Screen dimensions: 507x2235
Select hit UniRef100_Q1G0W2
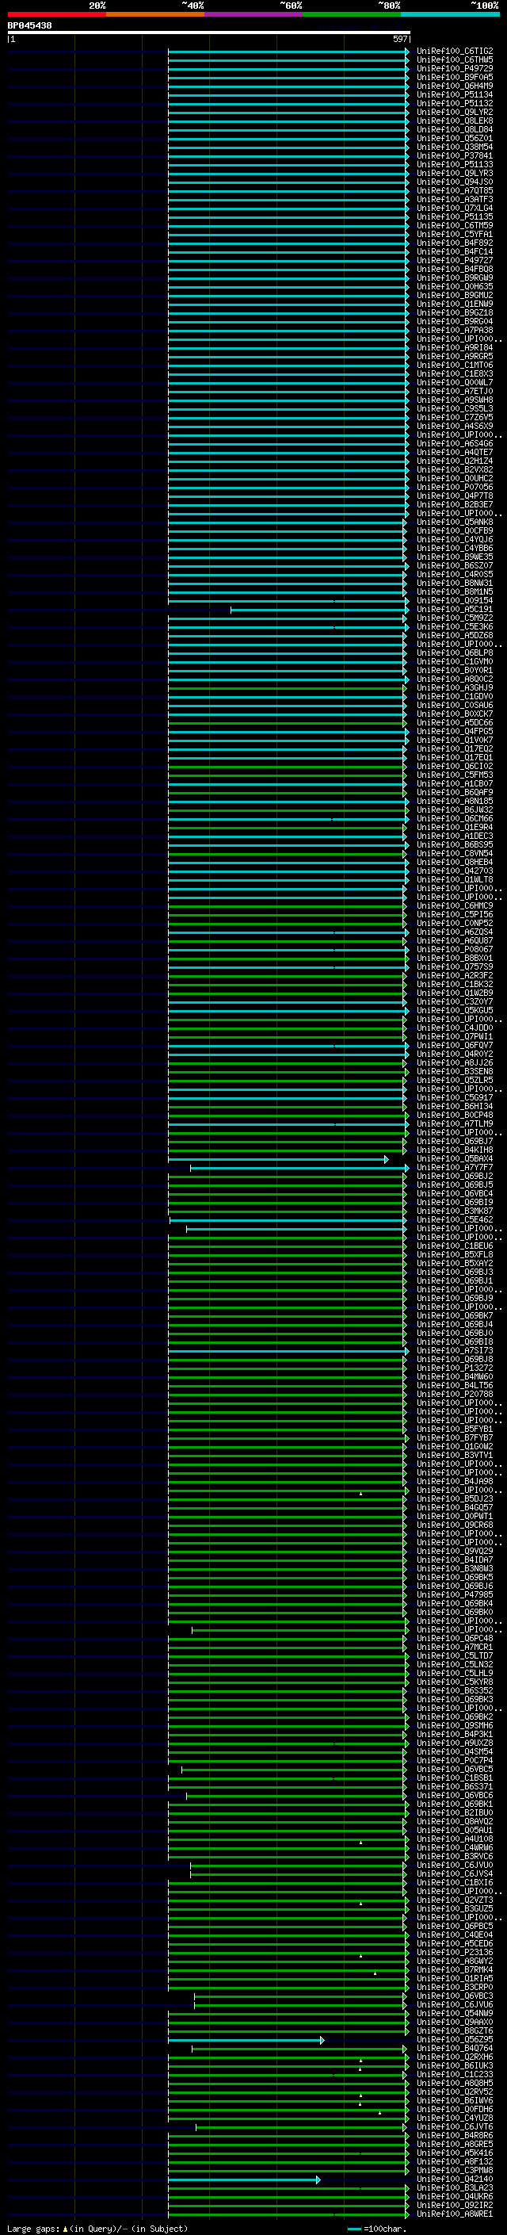(454, 1446)
